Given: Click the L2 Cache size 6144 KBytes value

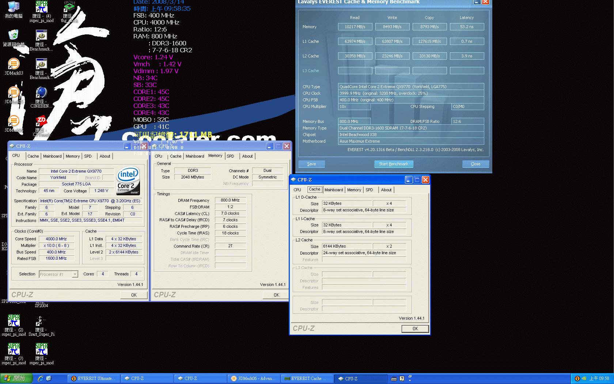Looking at the screenshot, I should click(x=346, y=246).
